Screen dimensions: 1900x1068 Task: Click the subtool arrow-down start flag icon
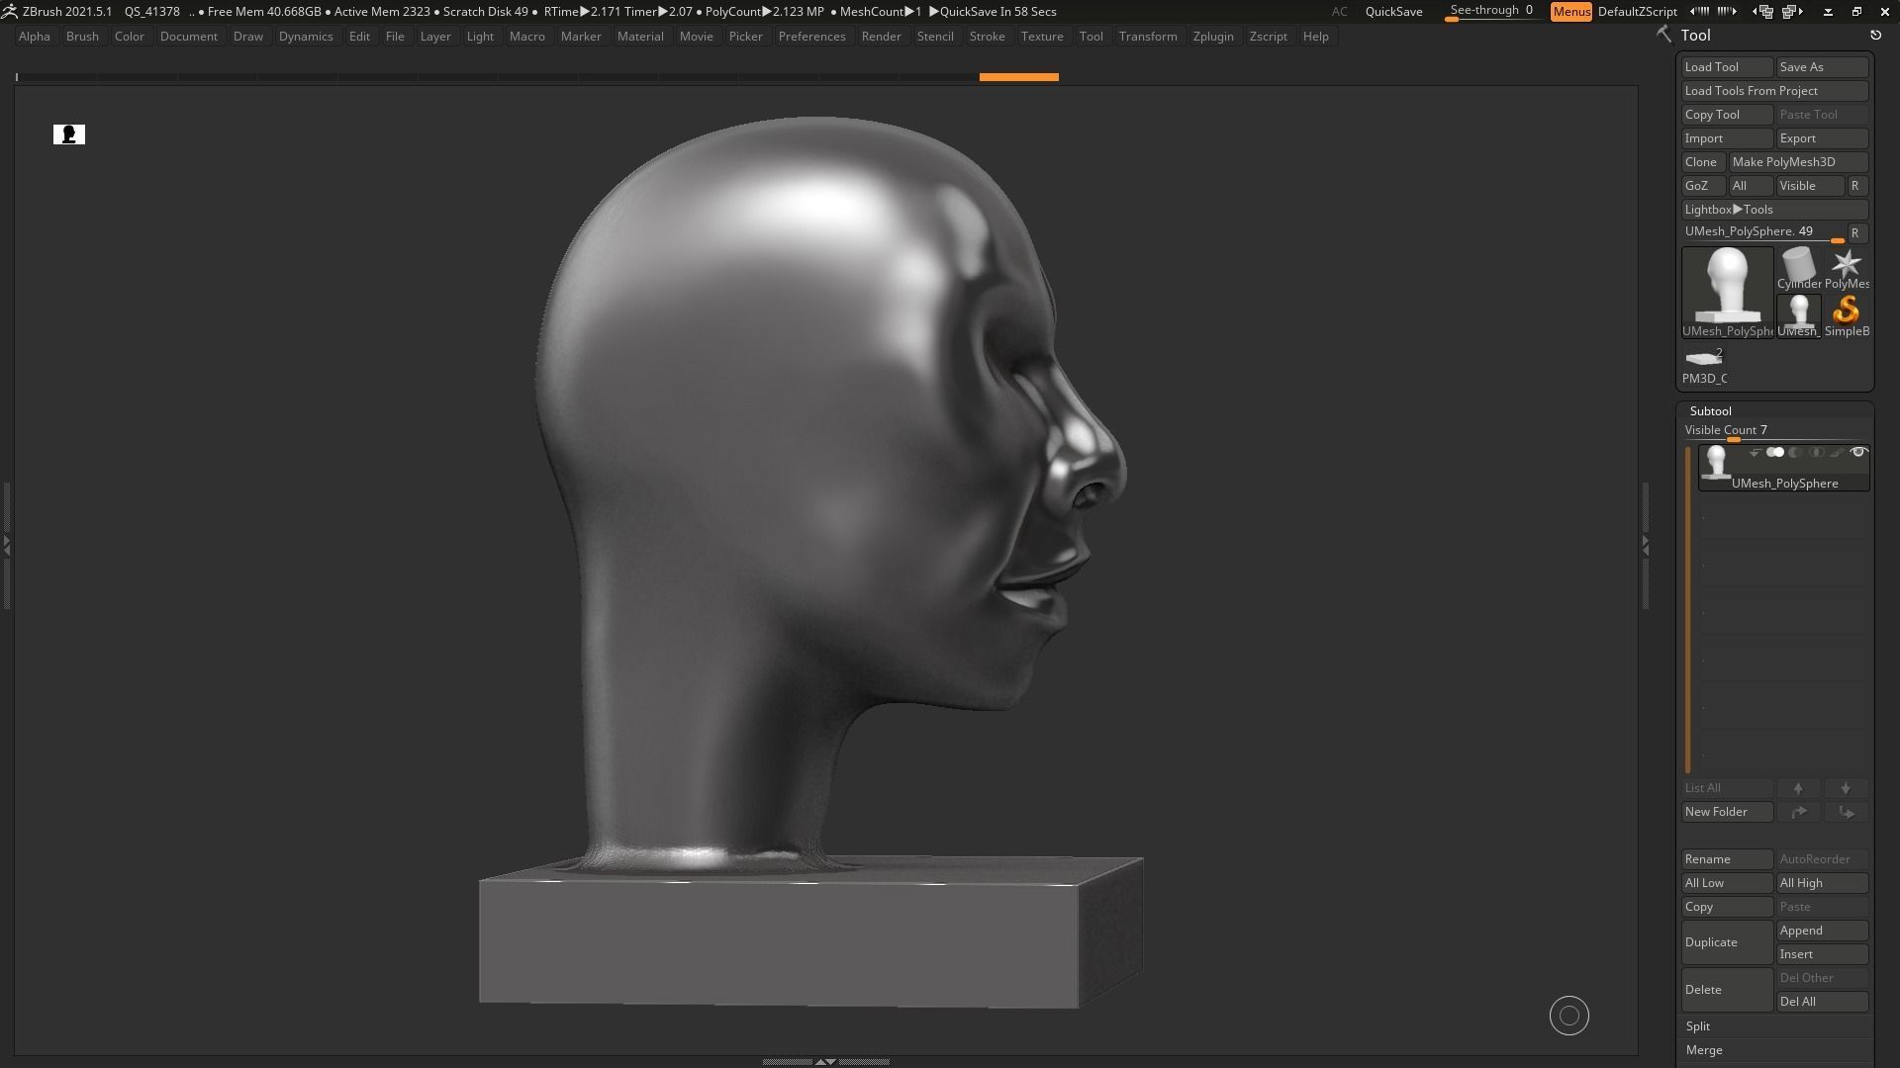pyautogui.click(x=1755, y=453)
